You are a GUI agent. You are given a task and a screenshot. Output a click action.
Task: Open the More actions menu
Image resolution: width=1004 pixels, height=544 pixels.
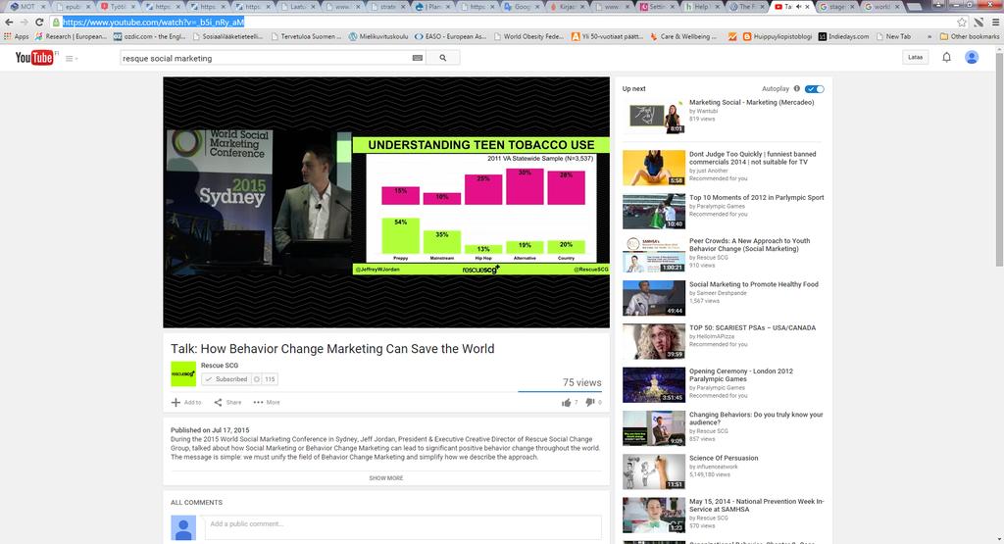(267, 403)
